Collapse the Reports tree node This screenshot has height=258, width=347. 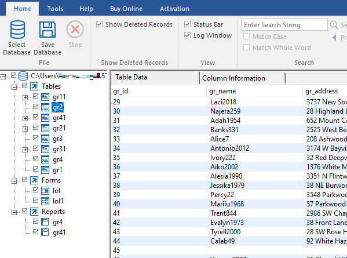coord(14,212)
